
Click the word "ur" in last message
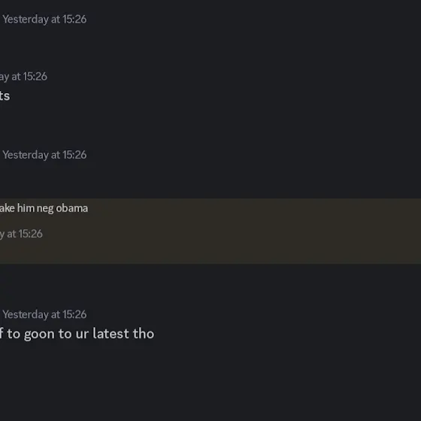(82, 335)
